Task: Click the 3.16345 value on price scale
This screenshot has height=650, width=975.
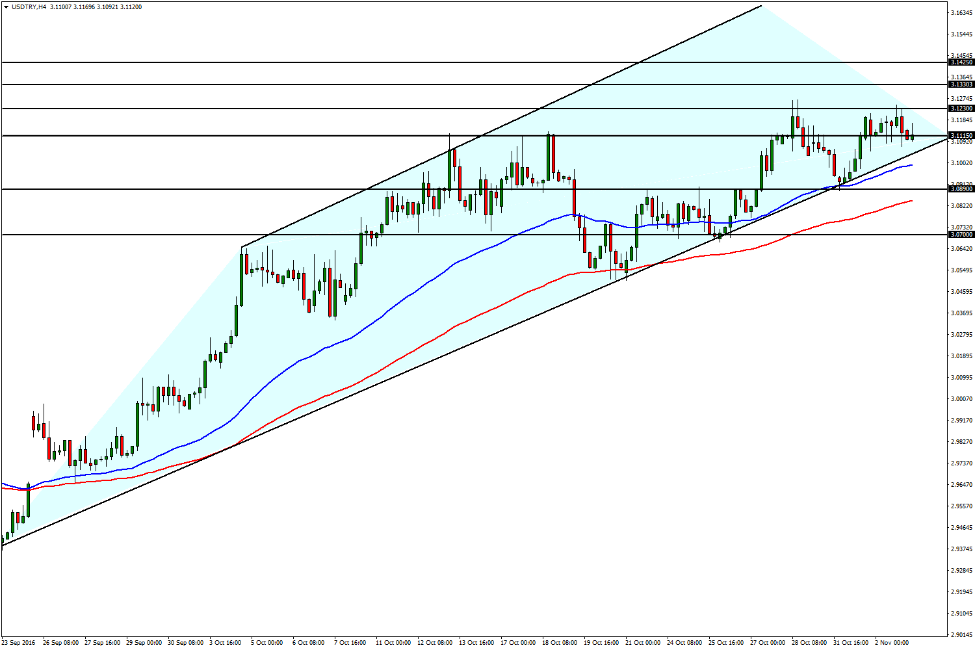Action: click(x=961, y=13)
